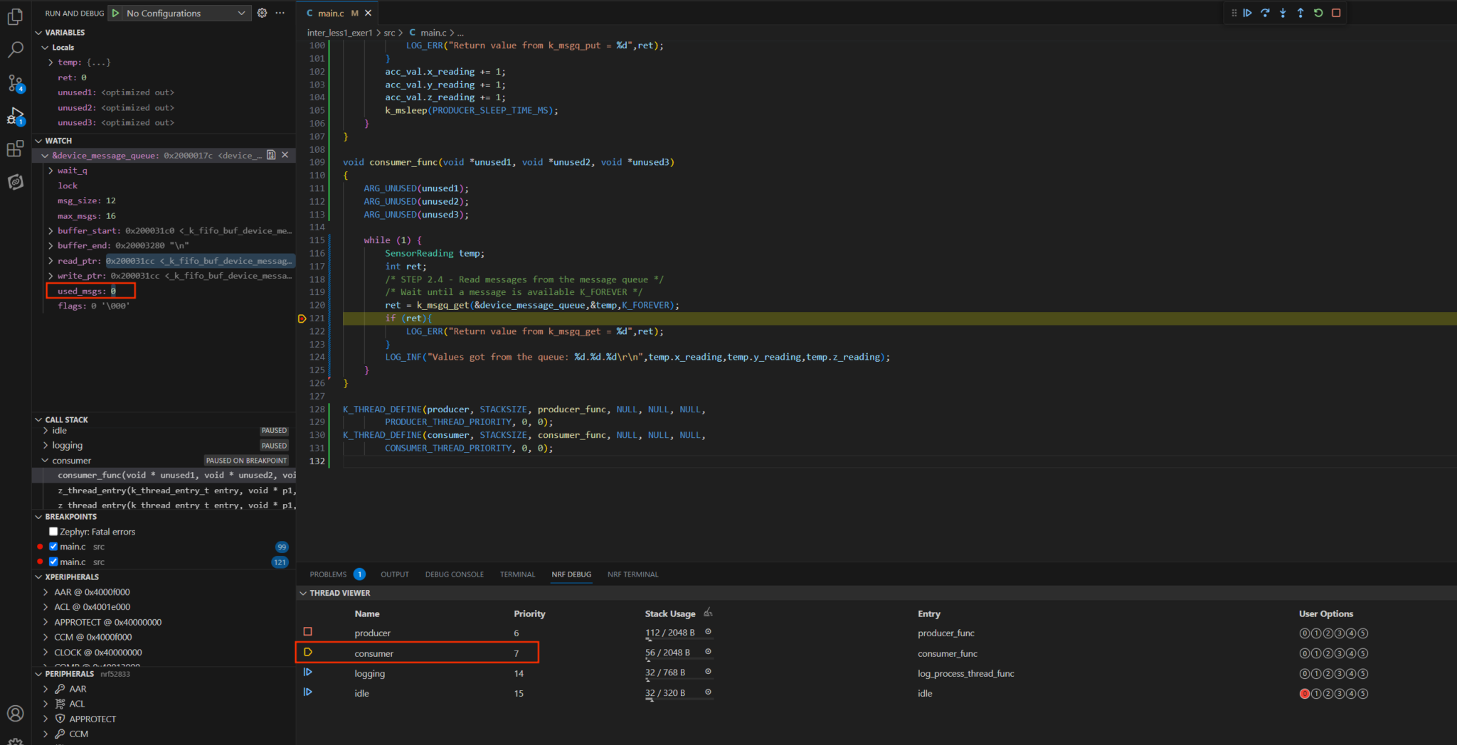Open the Extensions view
Screen dimensions: 1457x745
[x=16, y=148]
